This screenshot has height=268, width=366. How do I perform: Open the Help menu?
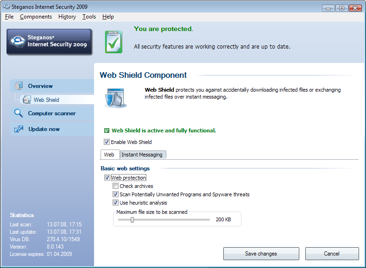[108, 17]
